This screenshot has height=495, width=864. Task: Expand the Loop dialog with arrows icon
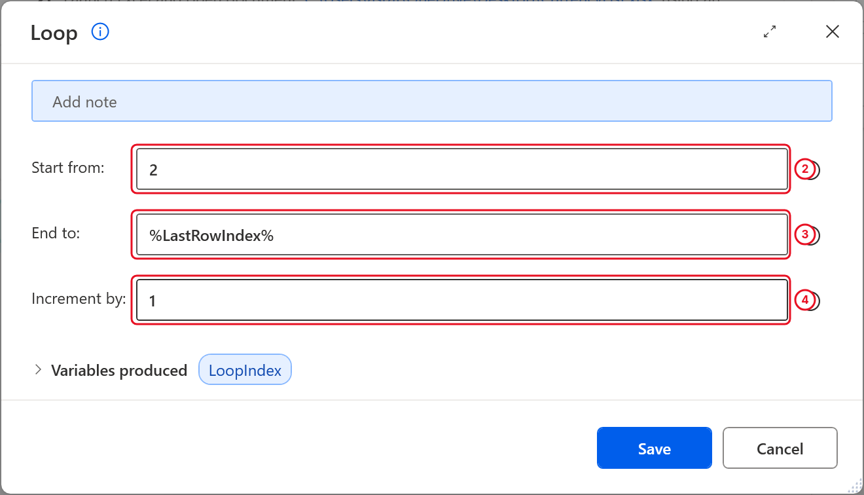coord(770,31)
